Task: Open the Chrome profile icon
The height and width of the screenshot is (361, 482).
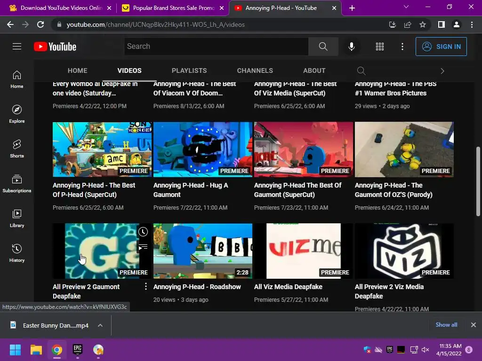Action: [x=457, y=24]
